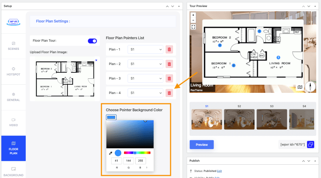Click the G value field showing 144
The height and width of the screenshot is (178, 321).
click(128, 161)
